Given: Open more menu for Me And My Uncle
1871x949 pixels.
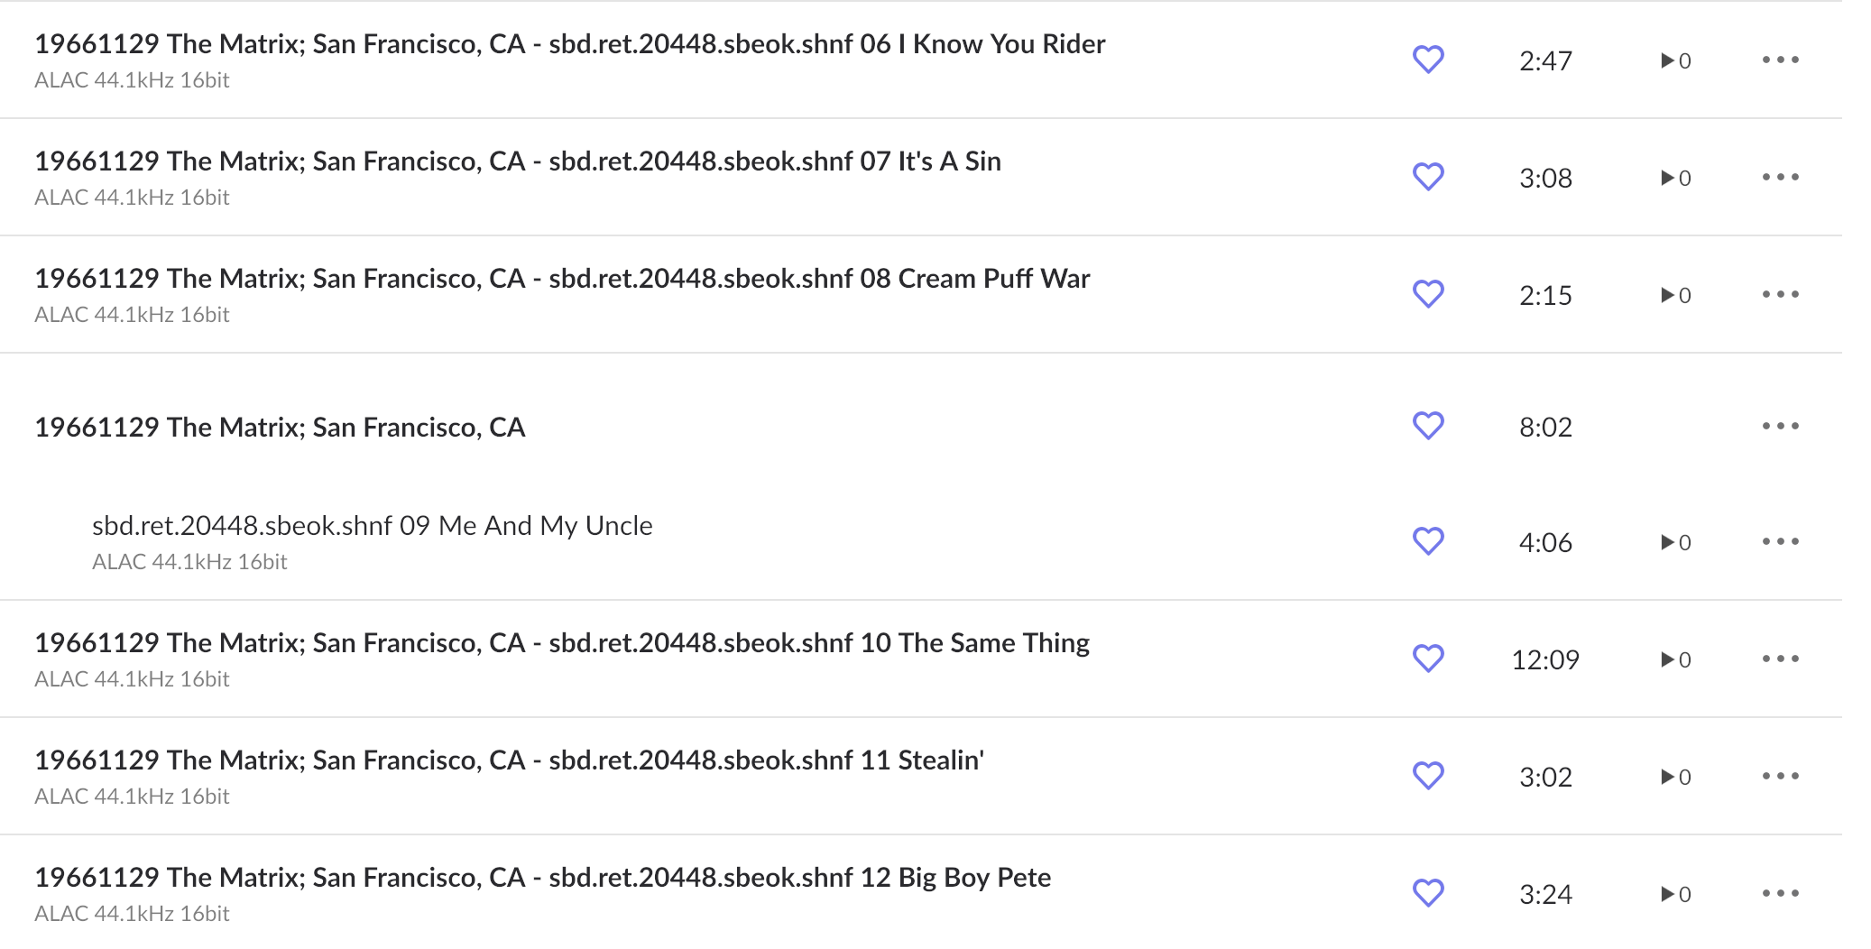Looking at the screenshot, I should point(1781,541).
